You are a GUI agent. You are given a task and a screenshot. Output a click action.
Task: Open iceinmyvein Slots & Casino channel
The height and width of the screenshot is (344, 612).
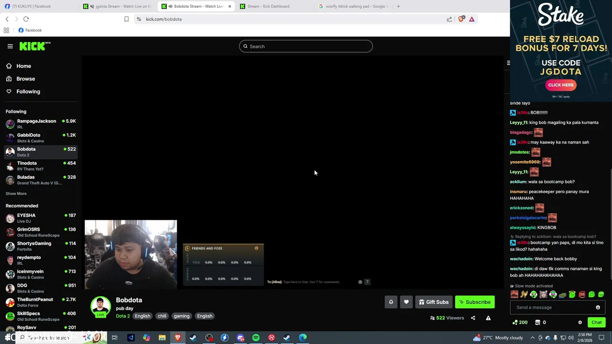(41, 274)
